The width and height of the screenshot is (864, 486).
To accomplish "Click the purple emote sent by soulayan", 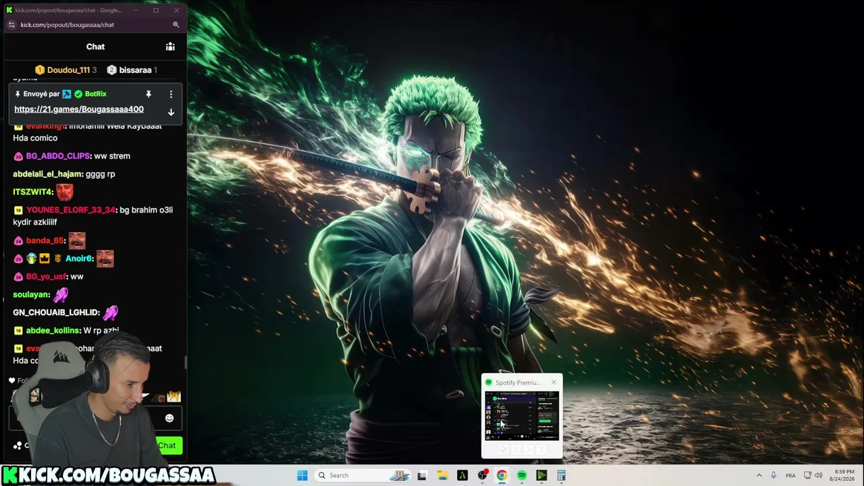I will coord(61,295).
